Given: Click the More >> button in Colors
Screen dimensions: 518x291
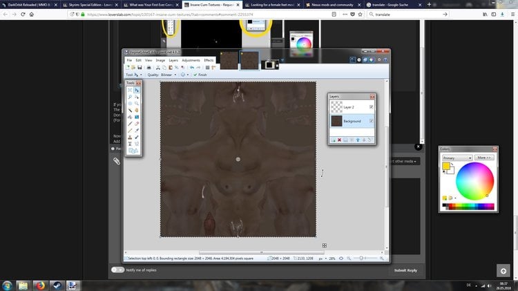Looking at the screenshot, I should 484,158.
